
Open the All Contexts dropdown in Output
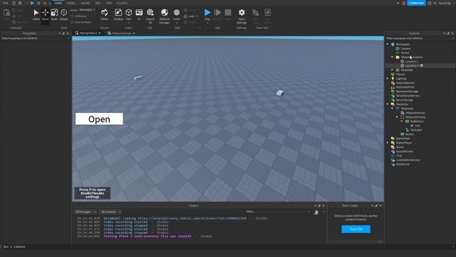(111, 212)
